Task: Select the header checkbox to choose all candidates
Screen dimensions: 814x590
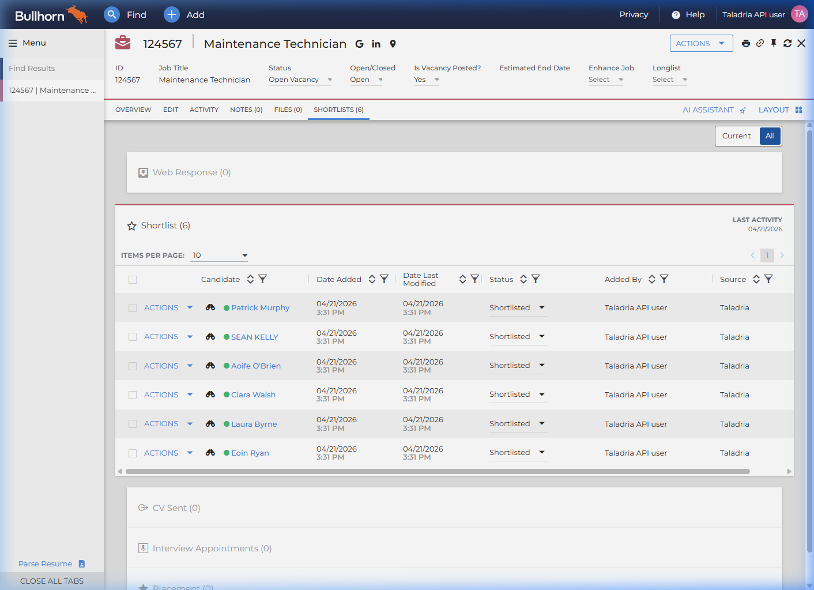Action: [x=133, y=279]
